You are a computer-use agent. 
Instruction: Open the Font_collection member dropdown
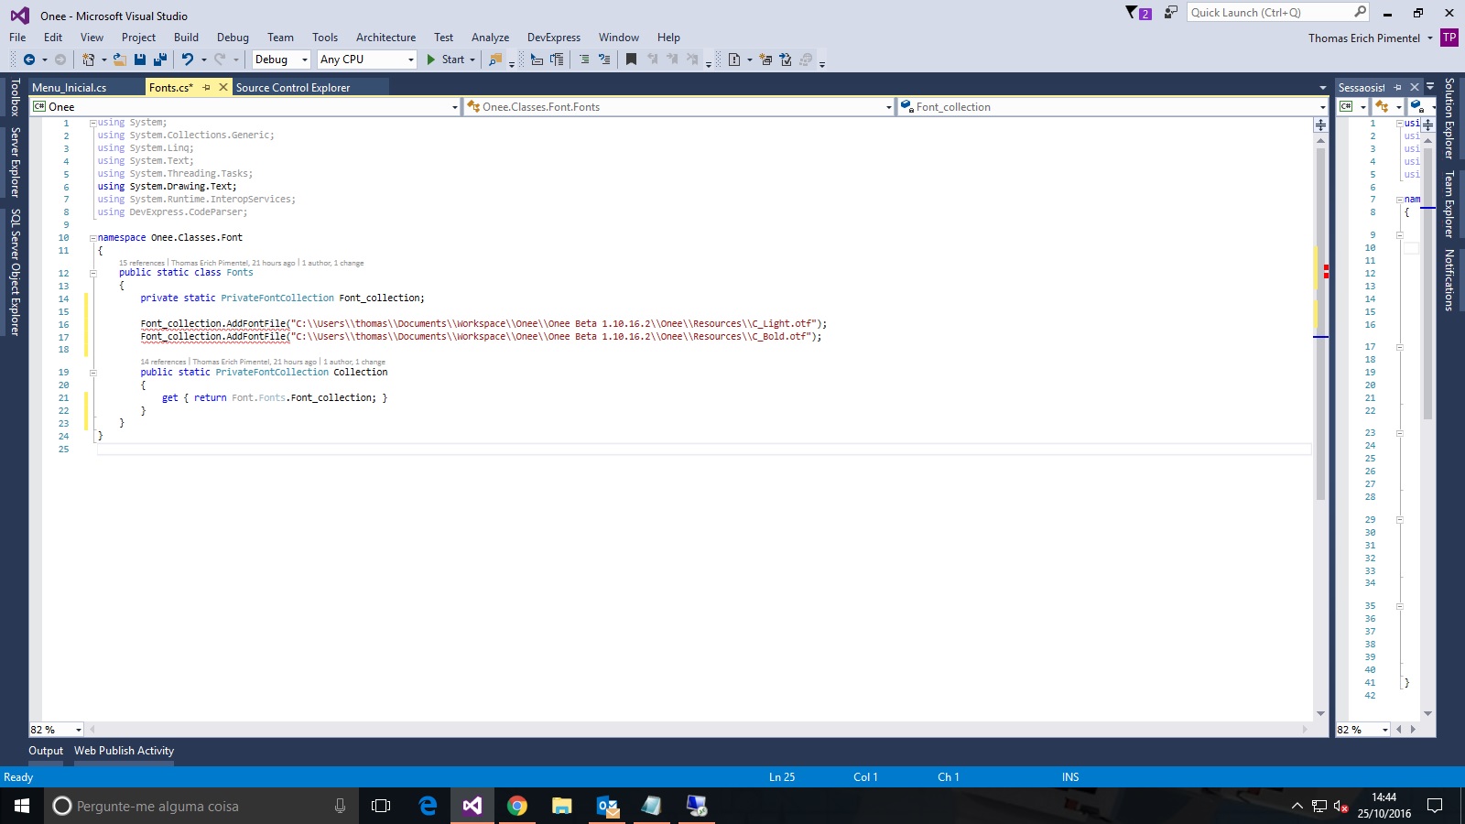coord(1112,107)
